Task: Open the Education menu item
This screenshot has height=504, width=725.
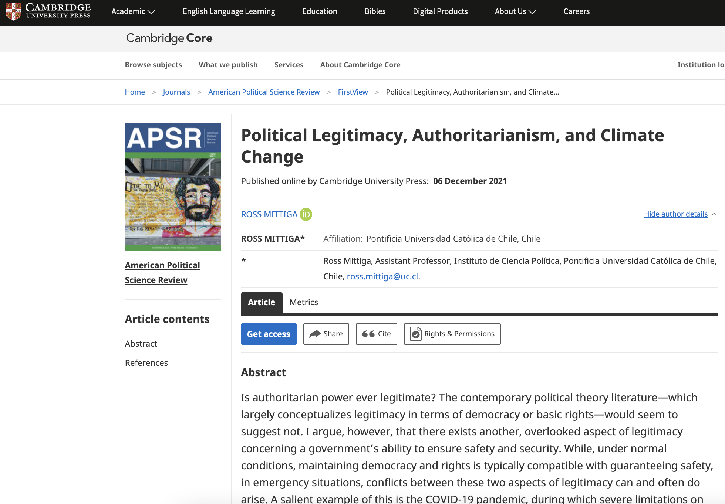Action: (320, 11)
